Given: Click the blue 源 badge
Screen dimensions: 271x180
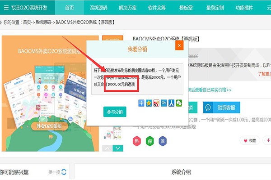Looking at the screenshot, I should (x=163, y=141).
